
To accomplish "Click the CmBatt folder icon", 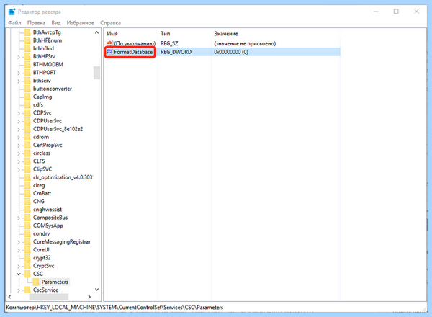I will tap(27, 193).
